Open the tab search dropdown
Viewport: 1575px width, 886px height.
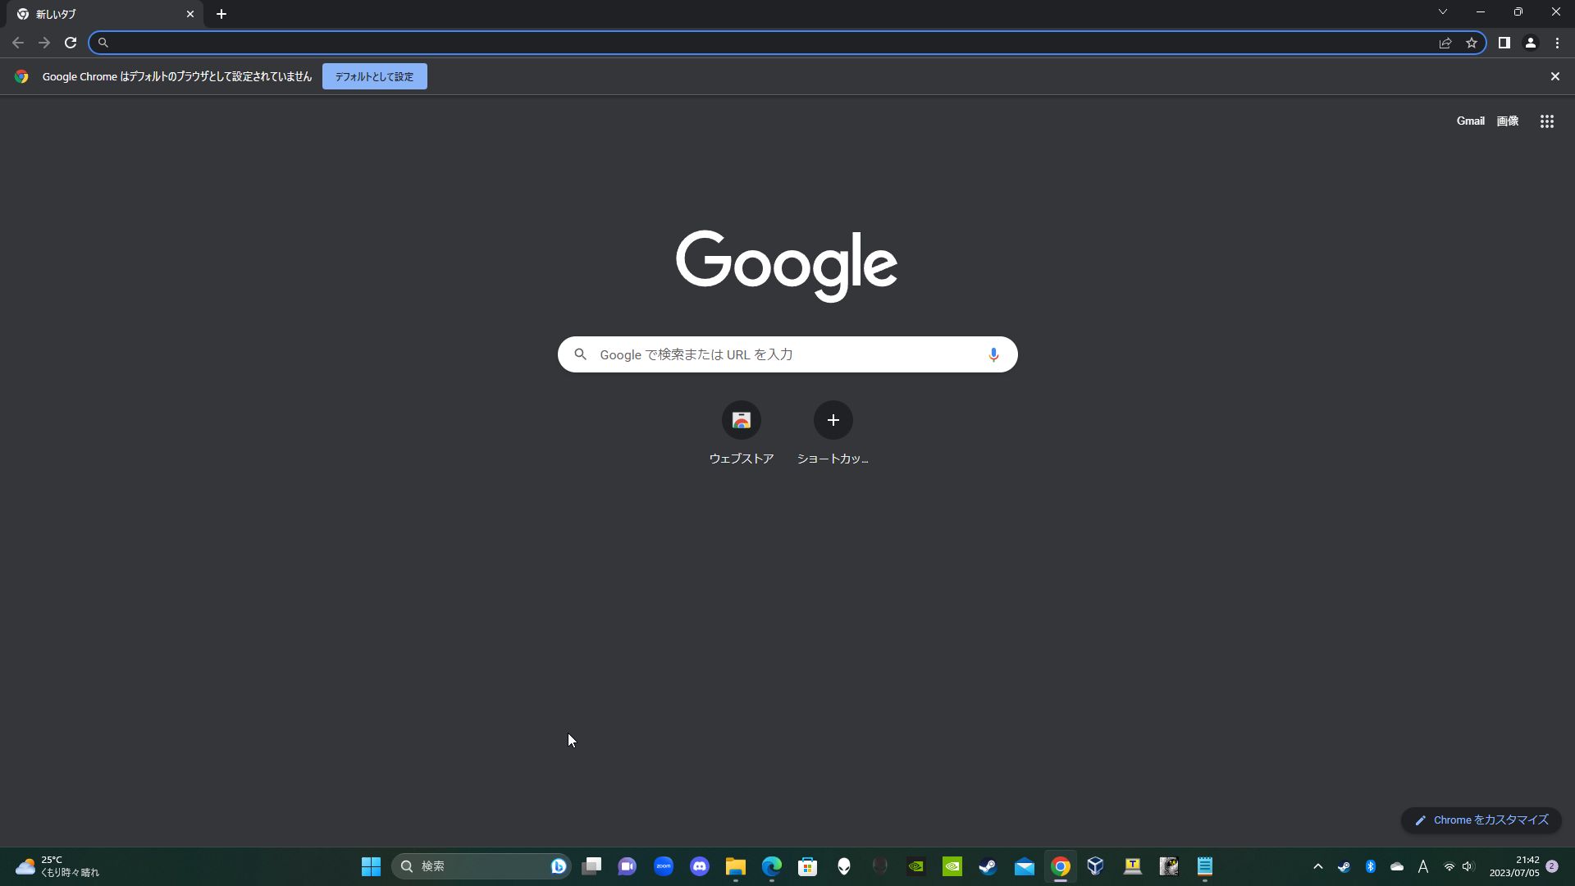(1442, 11)
